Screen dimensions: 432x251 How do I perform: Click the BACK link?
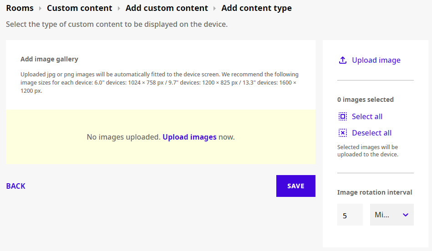(15, 186)
